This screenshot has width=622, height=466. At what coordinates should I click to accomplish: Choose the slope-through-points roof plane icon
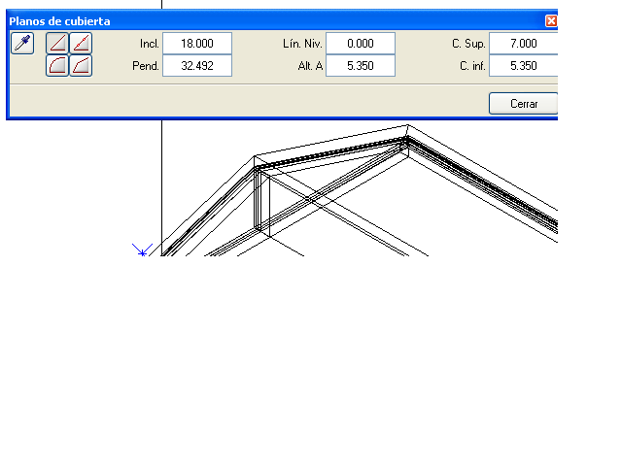pyautogui.click(x=81, y=43)
